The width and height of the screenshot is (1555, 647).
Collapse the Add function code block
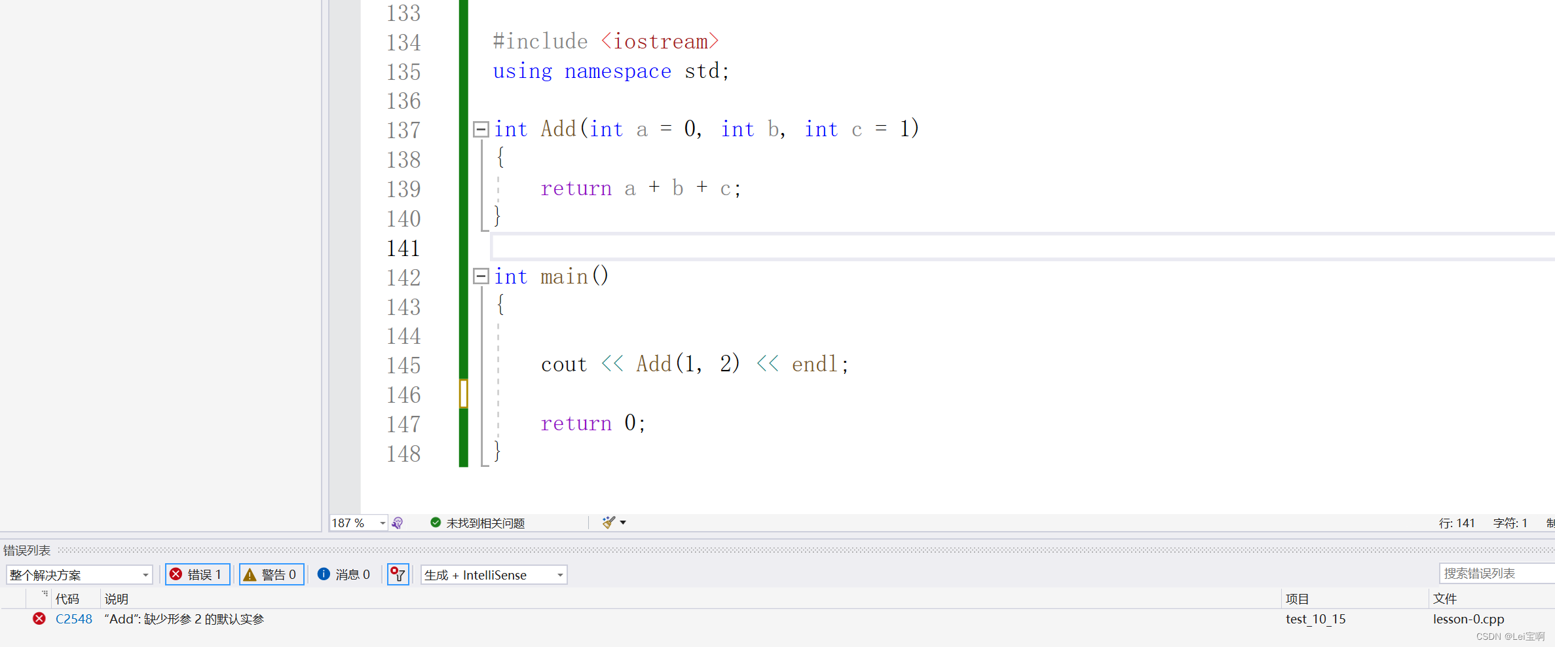[x=481, y=130]
